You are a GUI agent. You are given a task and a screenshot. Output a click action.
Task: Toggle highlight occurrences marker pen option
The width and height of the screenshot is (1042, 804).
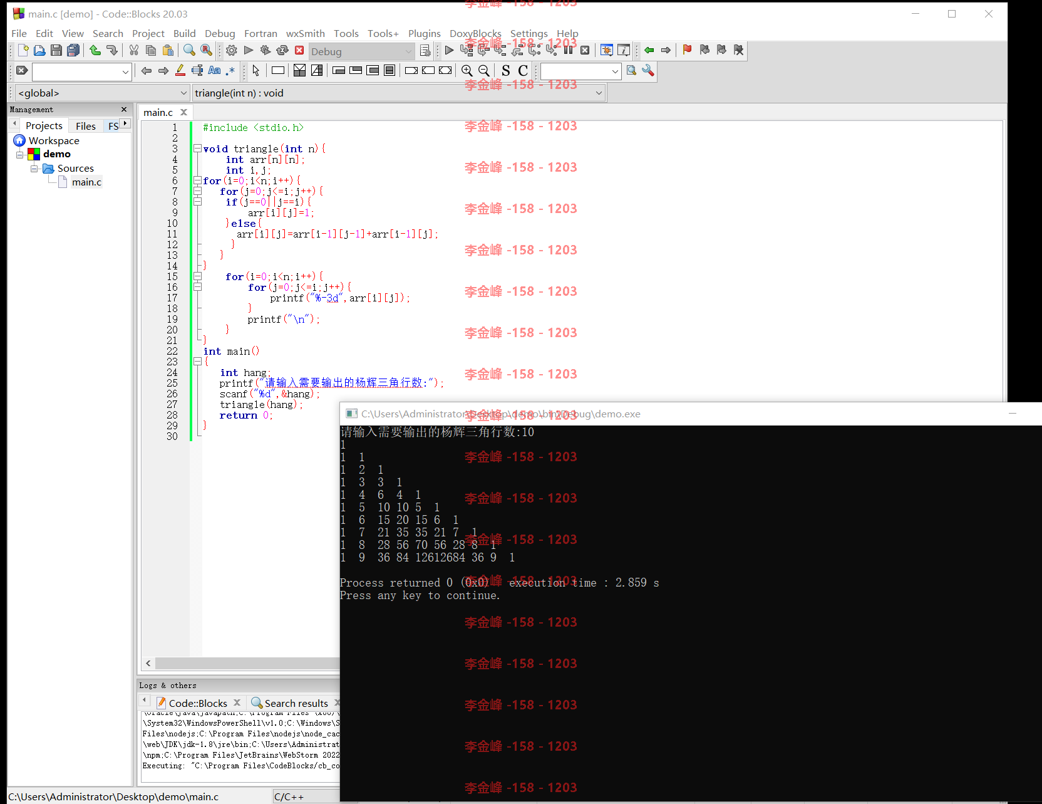coord(180,71)
